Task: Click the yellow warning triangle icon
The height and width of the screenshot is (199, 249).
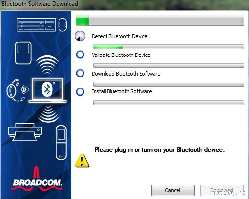Action: click(x=82, y=160)
